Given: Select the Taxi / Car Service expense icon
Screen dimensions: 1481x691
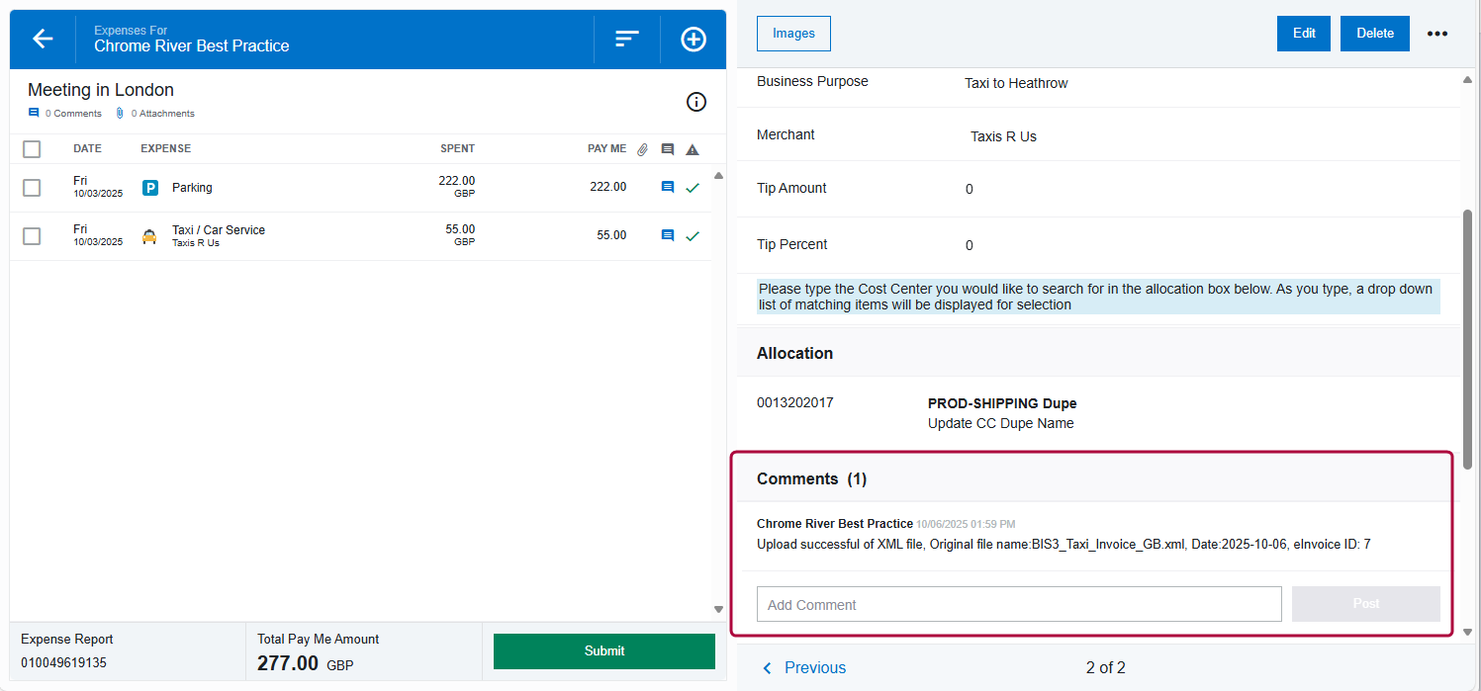Looking at the screenshot, I should point(149,235).
